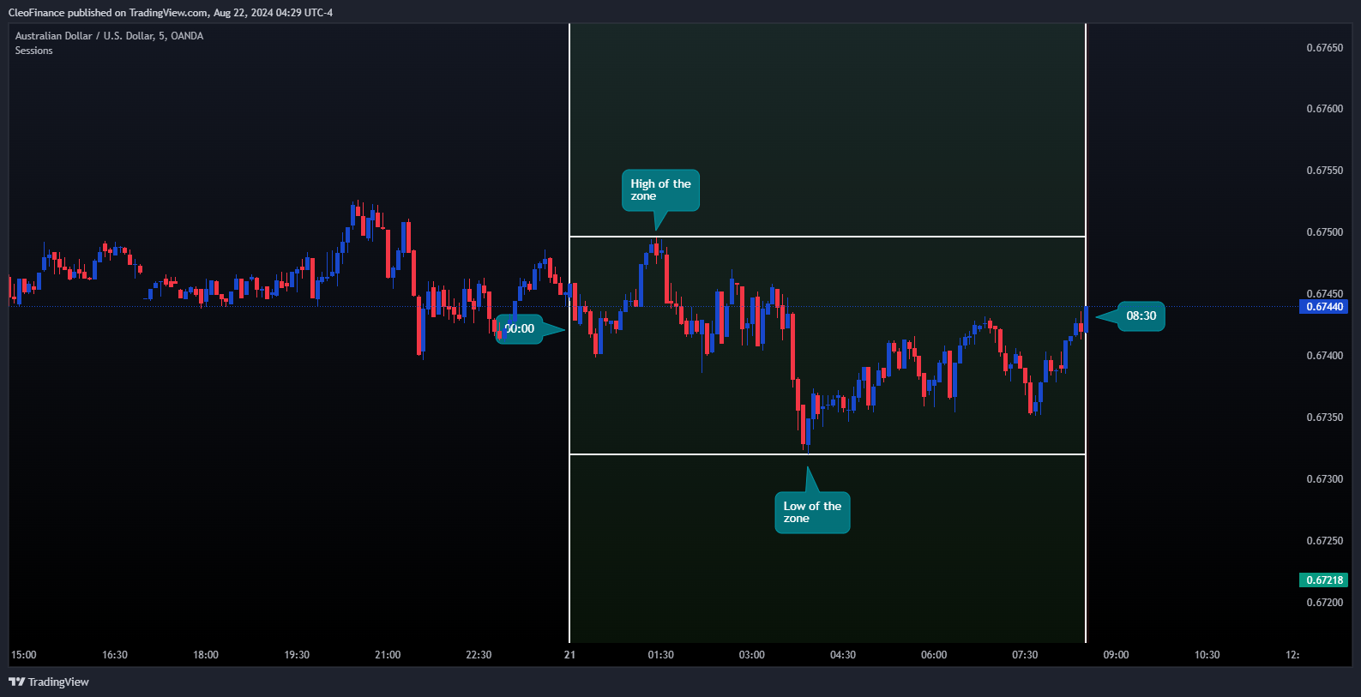Screen dimensions: 1361x697
Task: Click the 21:00 time axis label
Action: (388, 655)
